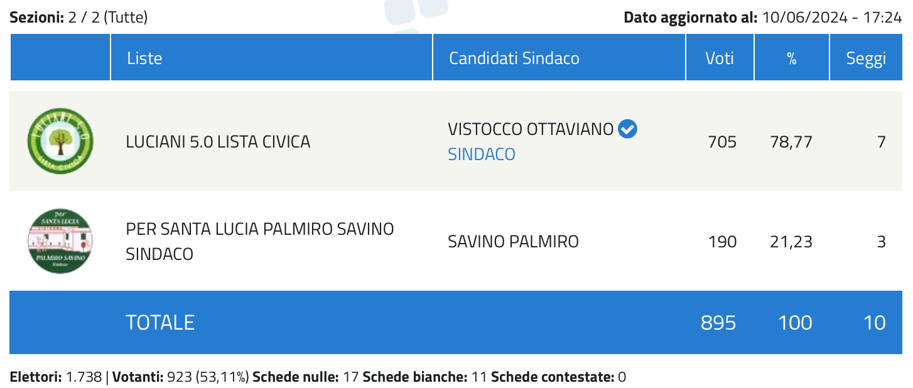Image resolution: width=913 pixels, height=388 pixels.
Task: Open the SINDACO link under Vistocco Ottaviano
Action: 482,154
